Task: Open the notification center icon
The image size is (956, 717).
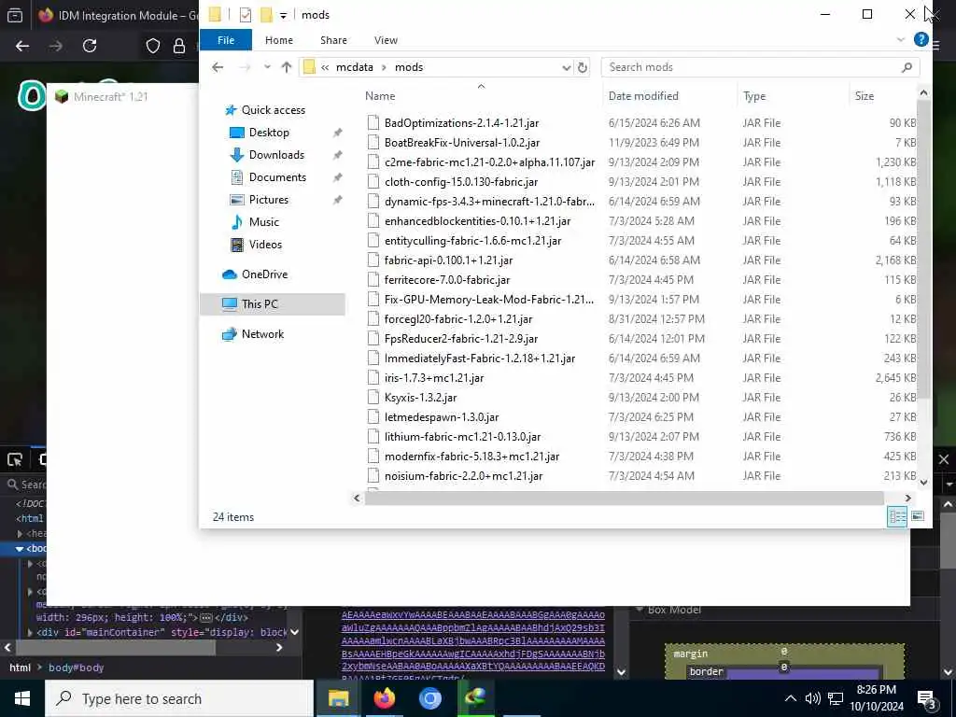Action: click(927, 699)
